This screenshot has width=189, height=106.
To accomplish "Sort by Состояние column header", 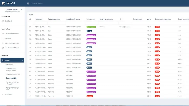I will (91, 19).
